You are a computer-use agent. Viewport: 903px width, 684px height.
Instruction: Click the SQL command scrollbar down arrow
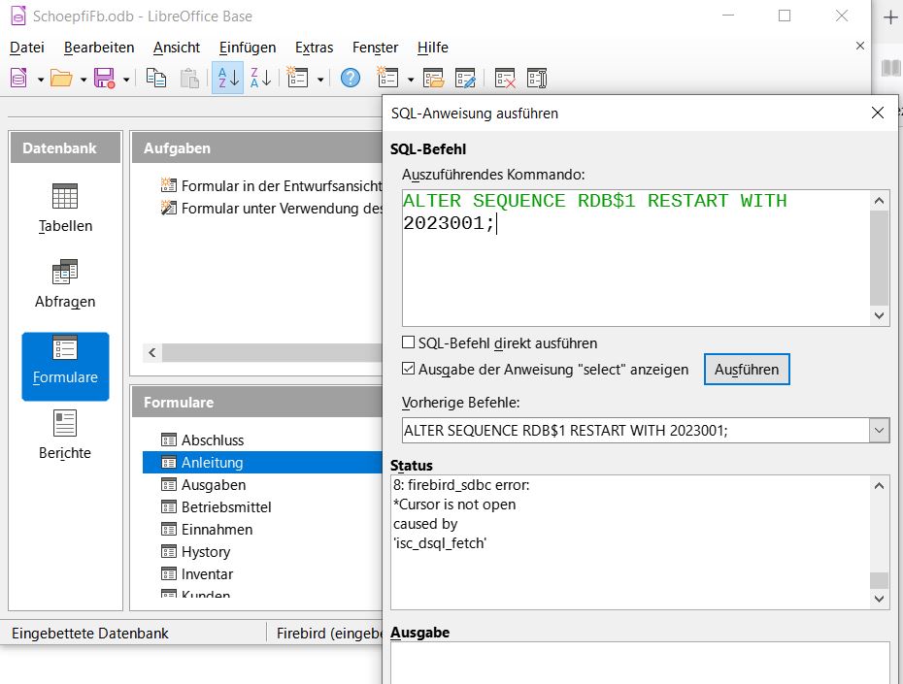tap(879, 315)
